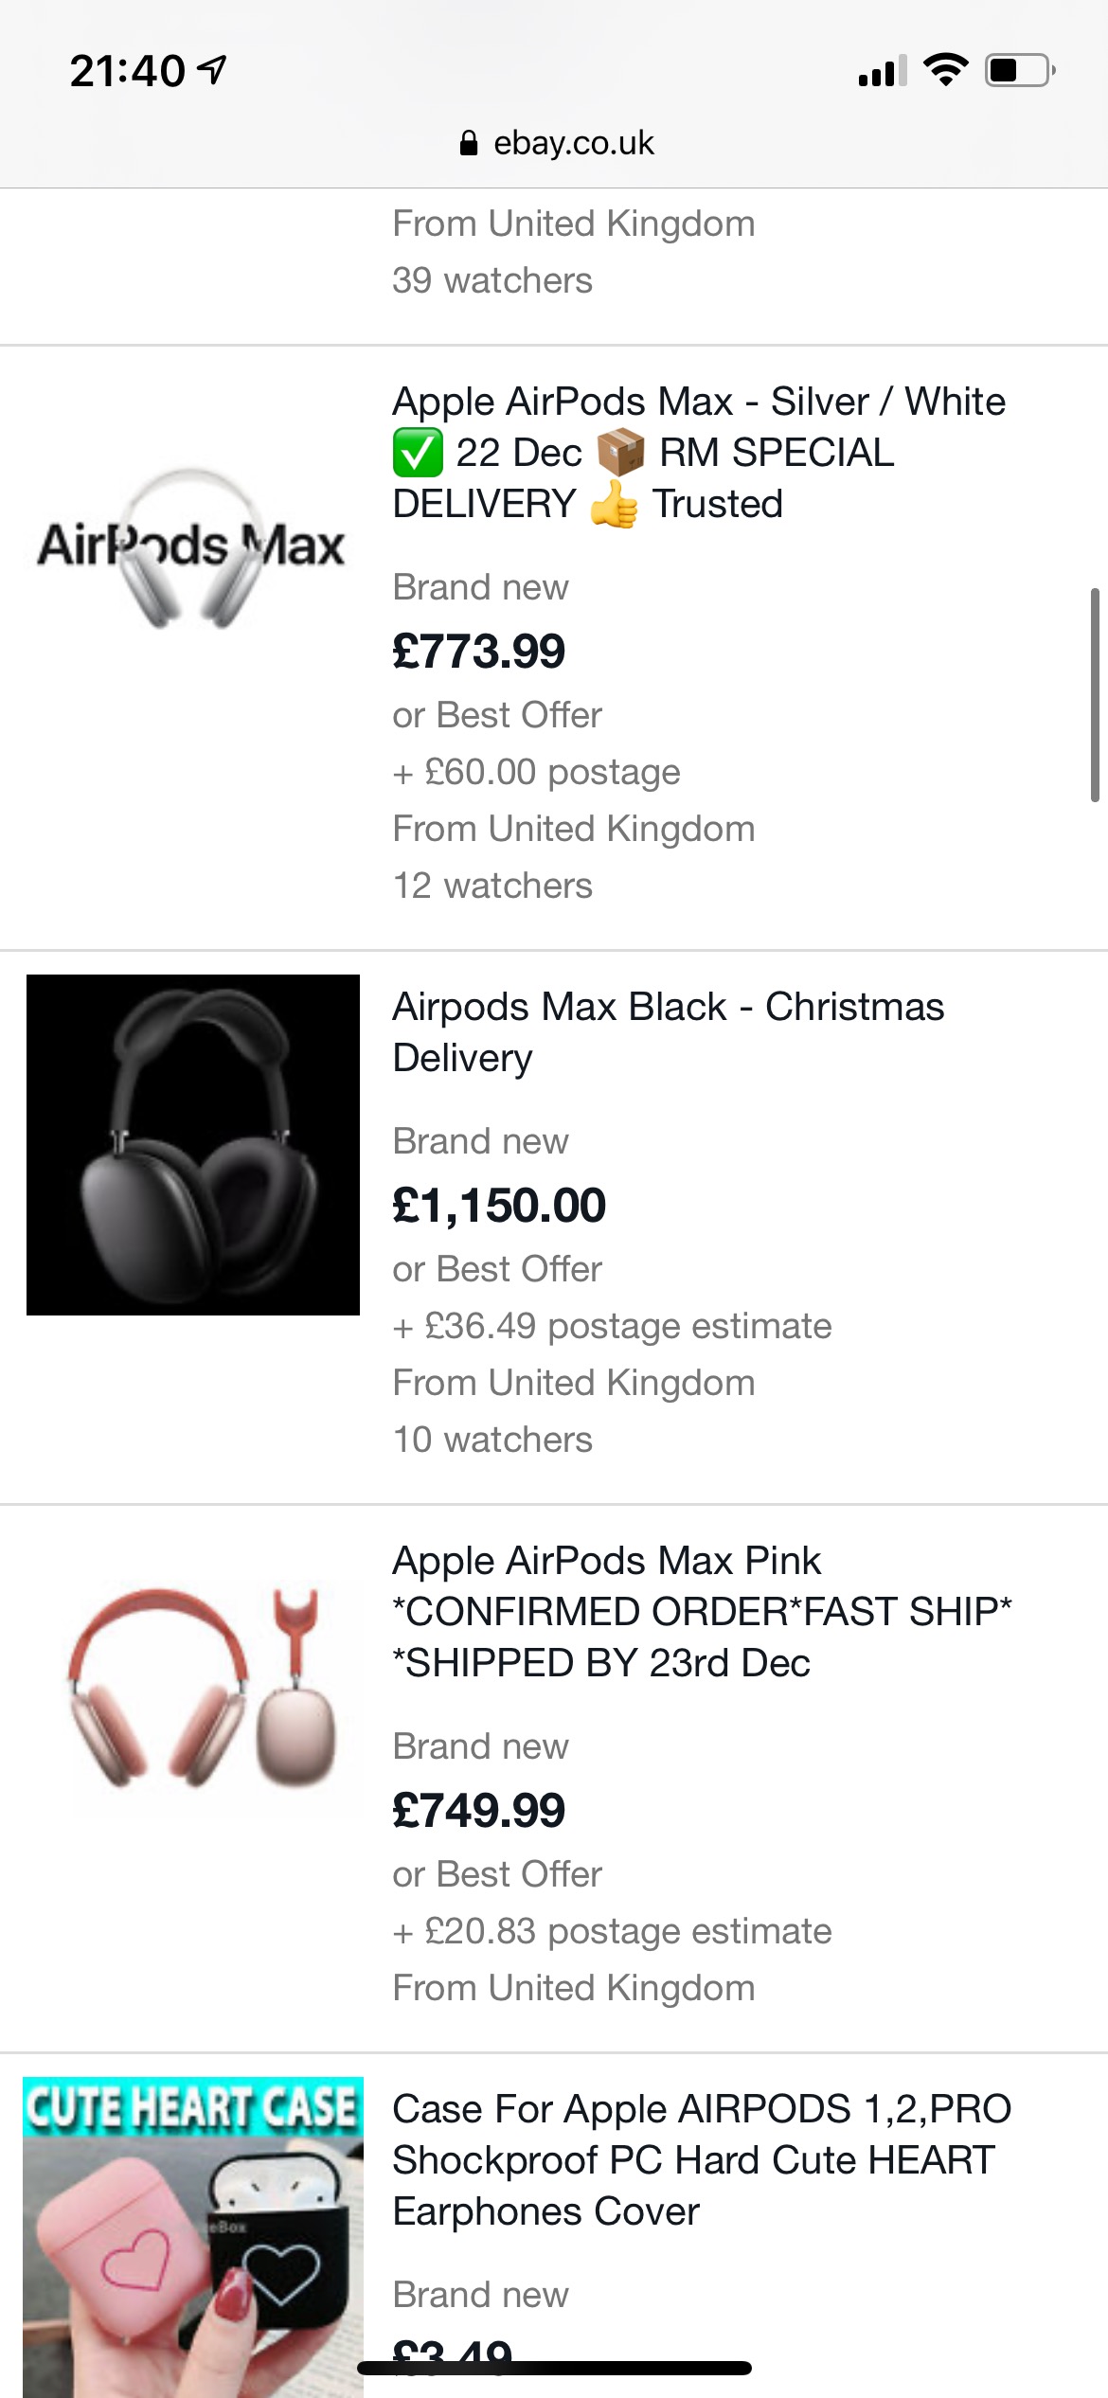1108x2398 pixels.
Task: Select the black AirPods Max product photo
Action: 192,1145
